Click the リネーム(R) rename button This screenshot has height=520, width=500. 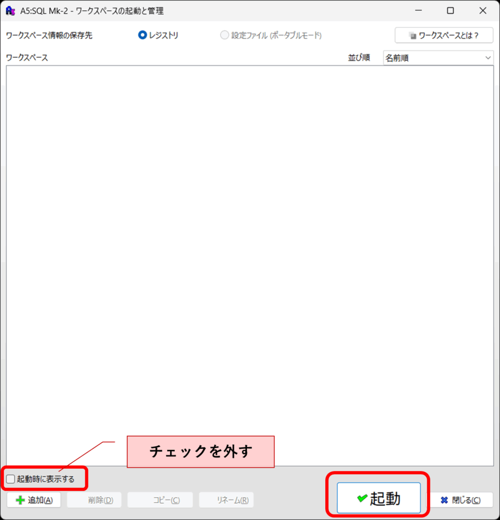pos(226,500)
